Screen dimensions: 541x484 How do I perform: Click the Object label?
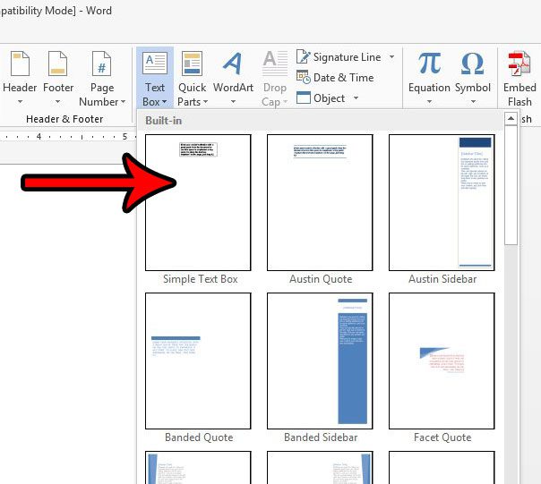coord(329,98)
